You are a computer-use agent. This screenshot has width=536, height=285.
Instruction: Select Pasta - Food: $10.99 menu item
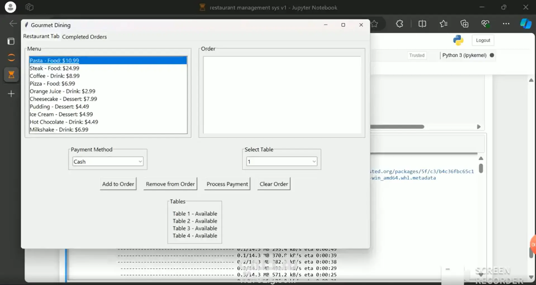point(108,60)
